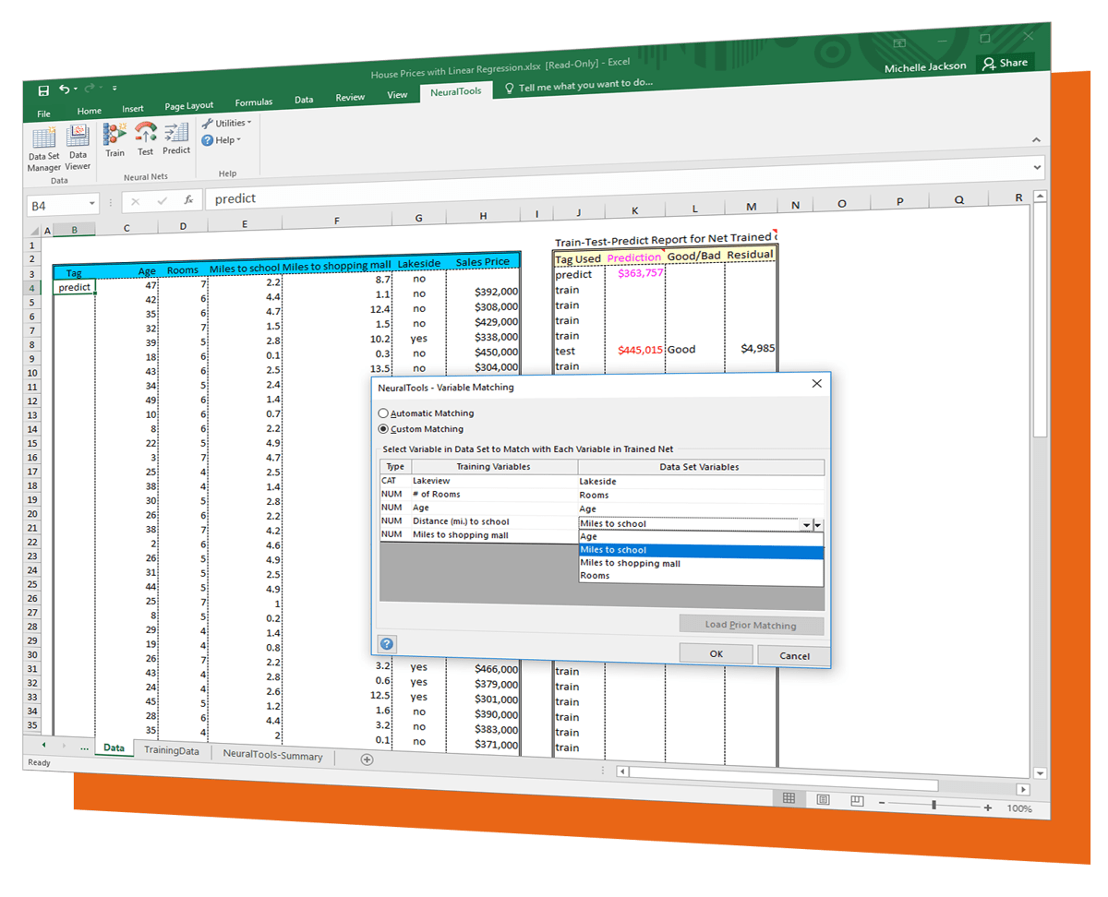Screen dimensions: 1108x897
Task: Switch to the Home ribbon tab
Action: [90, 111]
